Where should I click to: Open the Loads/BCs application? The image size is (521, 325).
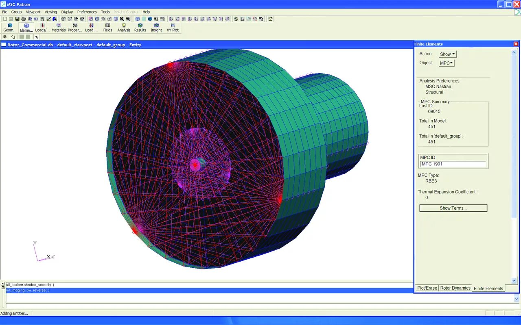[42, 28]
